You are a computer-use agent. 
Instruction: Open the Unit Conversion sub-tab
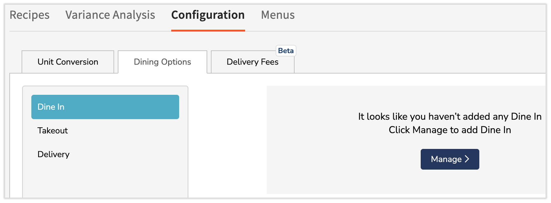68,62
